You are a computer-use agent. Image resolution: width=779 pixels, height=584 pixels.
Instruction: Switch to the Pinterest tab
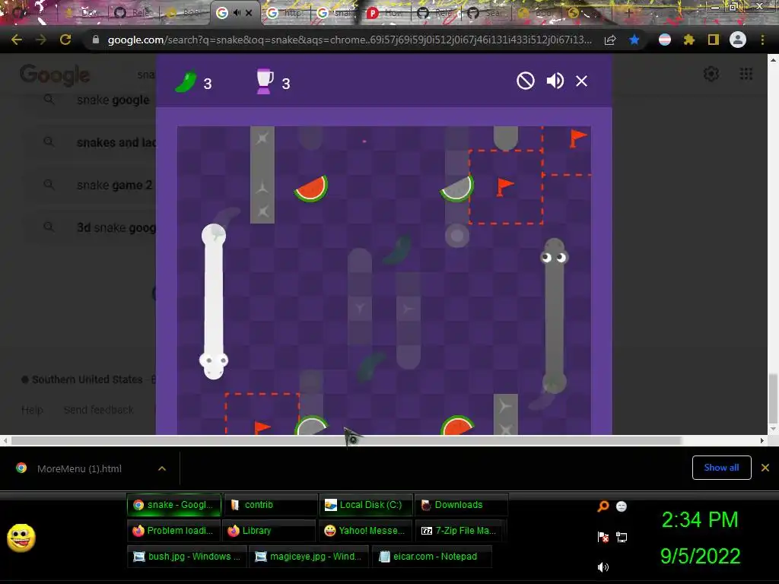click(386, 13)
